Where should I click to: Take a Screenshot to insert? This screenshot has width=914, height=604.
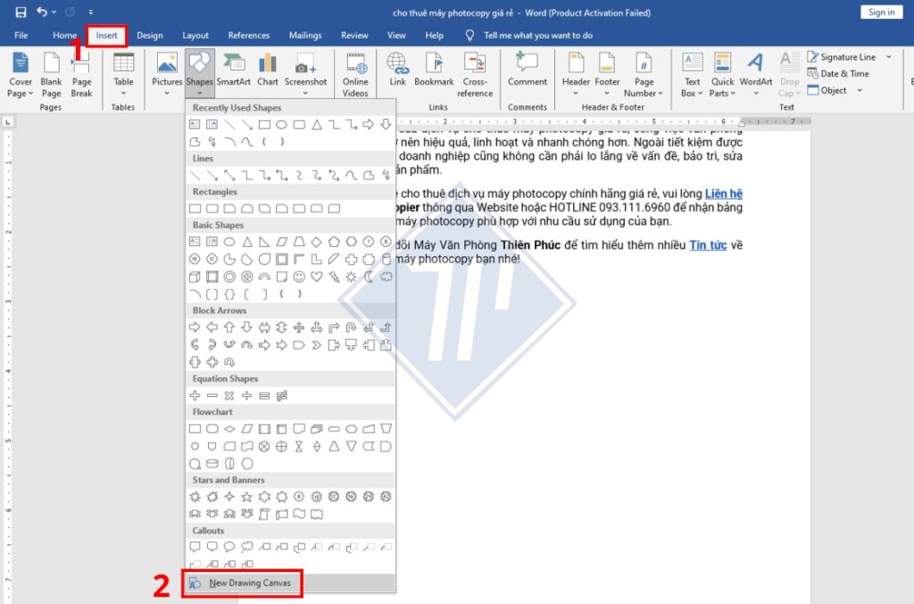pyautogui.click(x=305, y=71)
